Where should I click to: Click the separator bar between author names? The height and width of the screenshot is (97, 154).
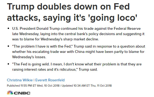point(34,80)
